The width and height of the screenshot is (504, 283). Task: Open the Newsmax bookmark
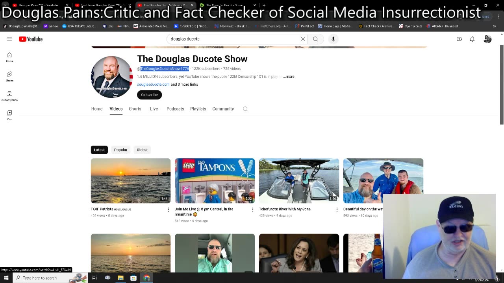232,26
